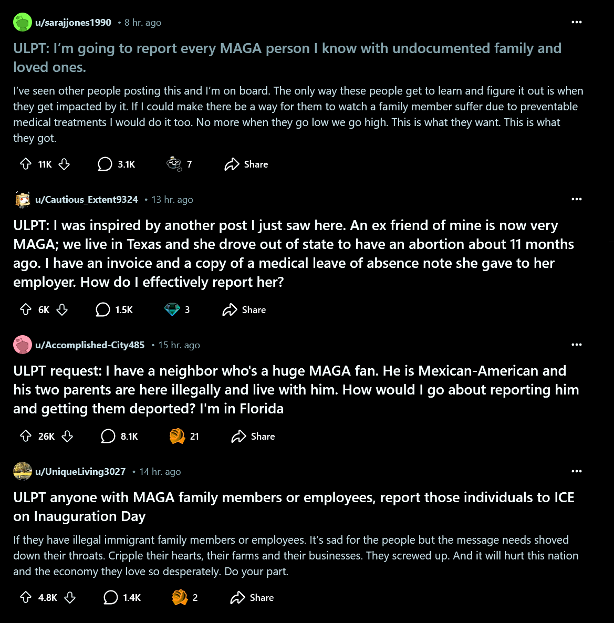Upvote the post by u/sarajjones1990

pyautogui.click(x=26, y=164)
